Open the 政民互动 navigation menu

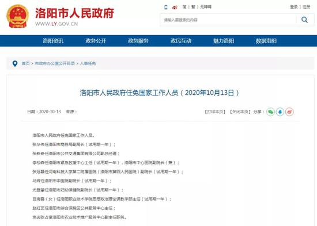tap(181, 41)
